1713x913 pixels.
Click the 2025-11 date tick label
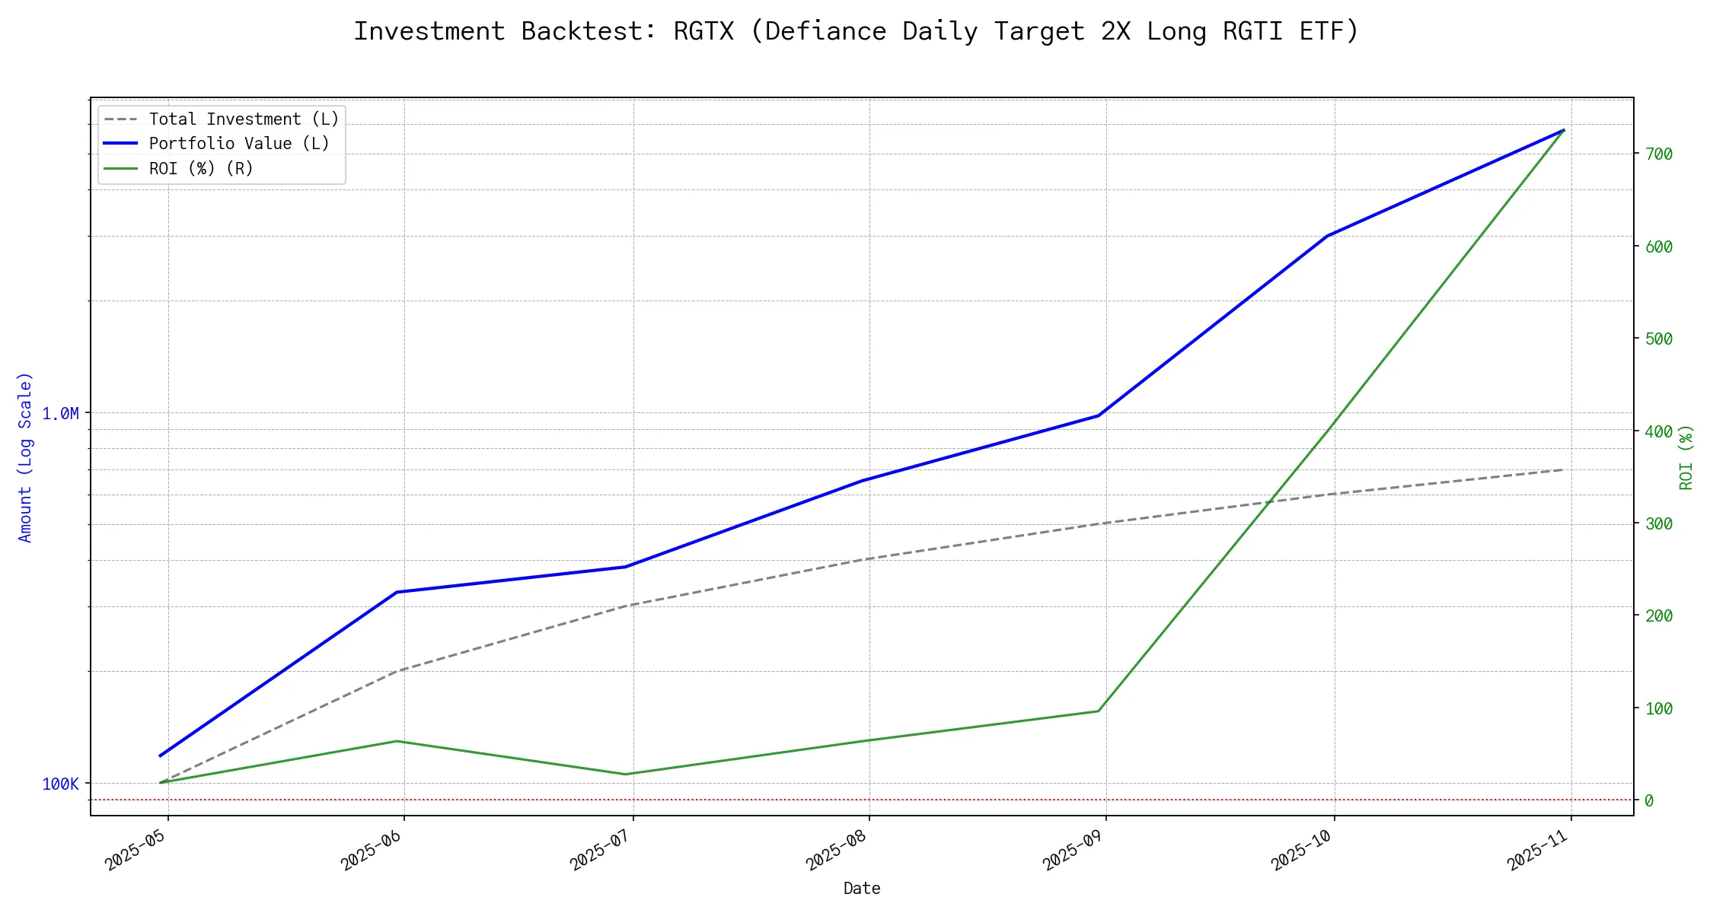(x=1538, y=851)
